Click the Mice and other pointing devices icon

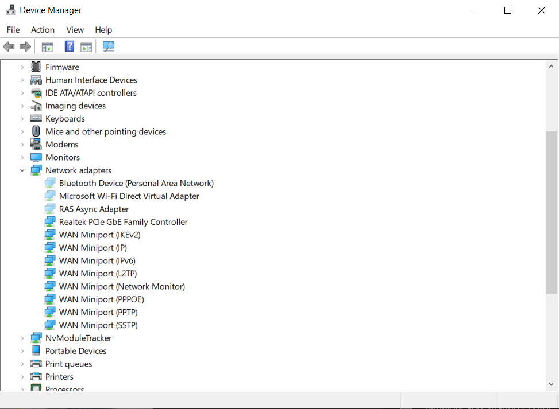click(x=36, y=131)
